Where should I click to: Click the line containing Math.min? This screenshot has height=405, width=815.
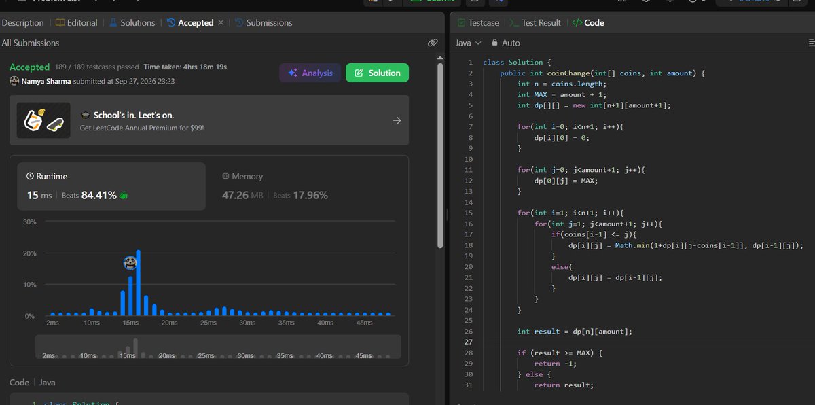686,245
